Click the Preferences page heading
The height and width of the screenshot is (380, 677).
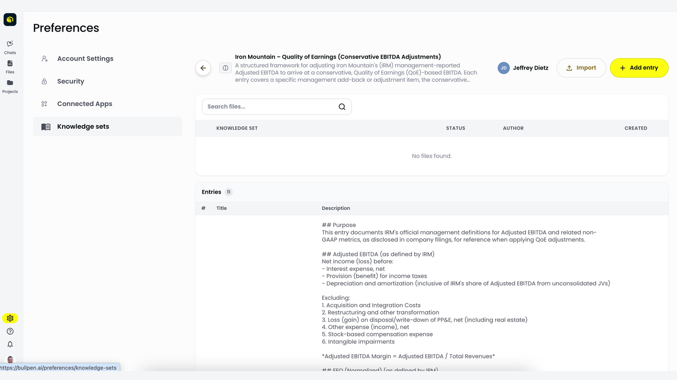[x=66, y=28]
